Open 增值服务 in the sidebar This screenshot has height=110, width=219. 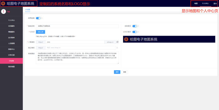coord(11,32)
